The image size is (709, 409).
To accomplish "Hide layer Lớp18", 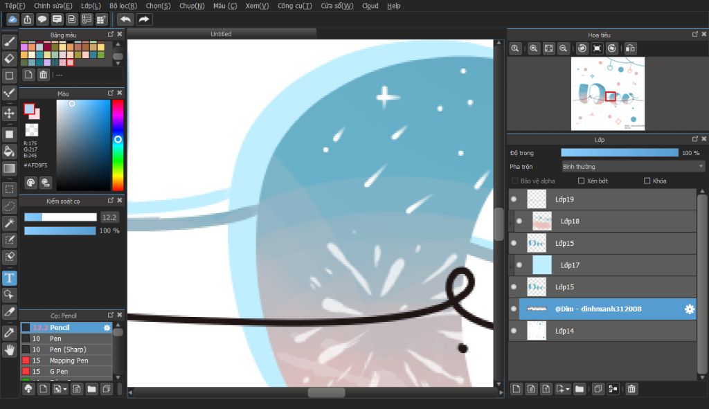I will pyautogui.click(x=519, y=221).
